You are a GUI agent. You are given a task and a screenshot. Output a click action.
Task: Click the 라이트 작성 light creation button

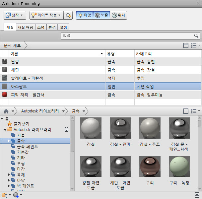[x=46, y=15]
